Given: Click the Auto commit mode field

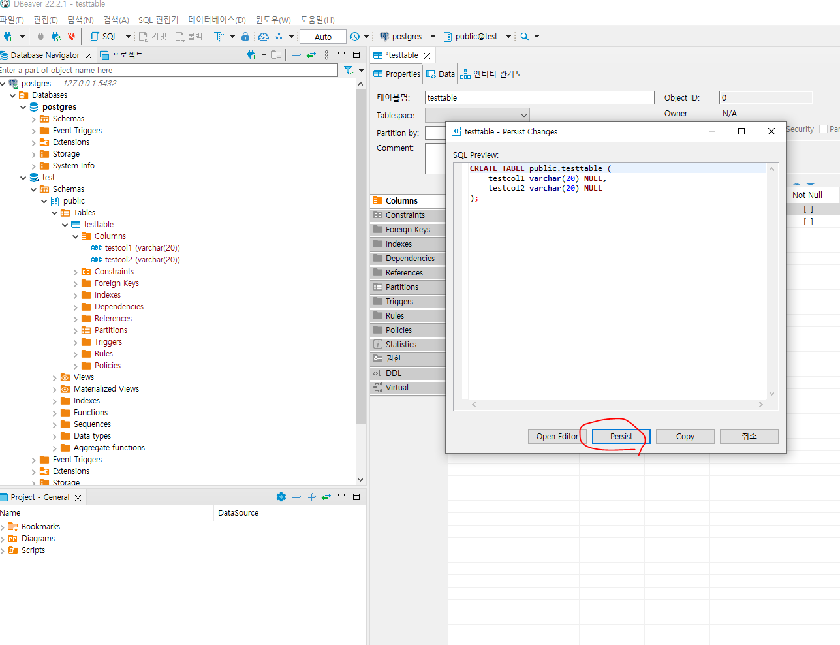Looking at the screenshot, I should (x=323, y=37).
